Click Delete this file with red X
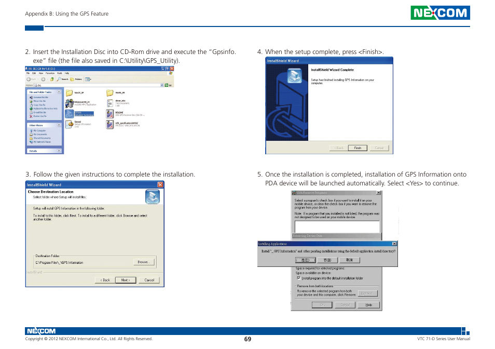Viewport: 495px width, 349px height. click(38, 116)
